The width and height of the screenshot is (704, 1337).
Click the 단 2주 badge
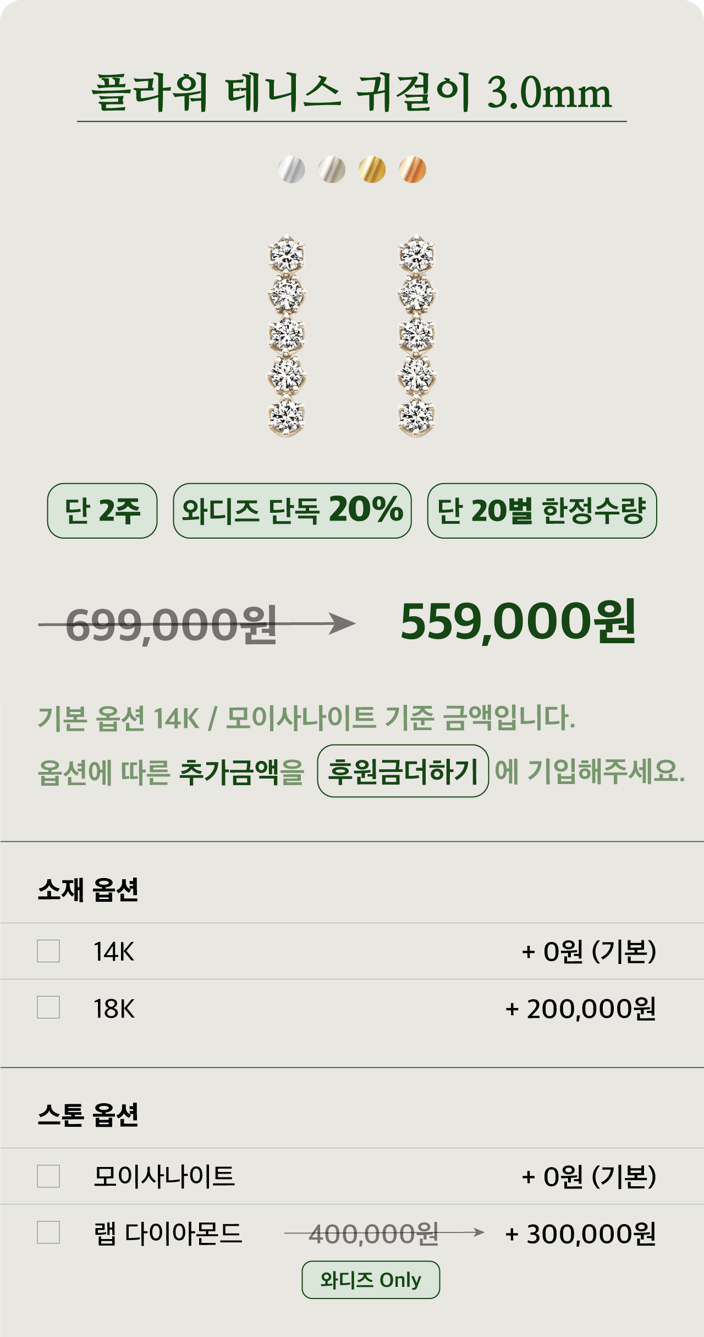pyautogui.click(x=102, y=511)
